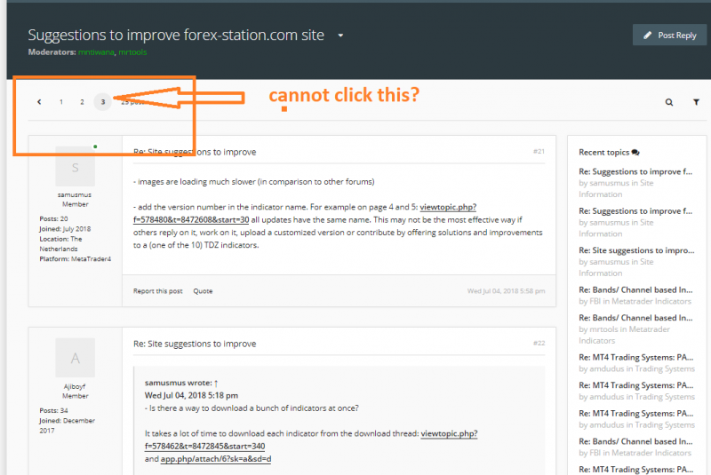This screenshot has width=711, height=475.
Task: Open first Re: Suggestions to improve recent topic
Action: tap(635, 171)
